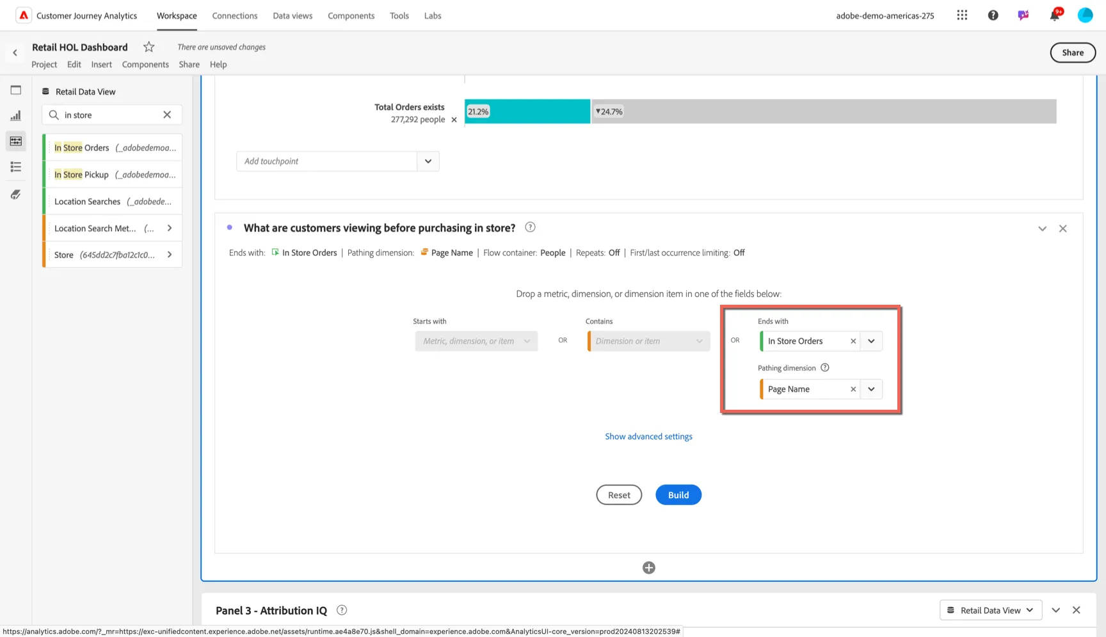Screen dimensions: 1106x637
Task: Open the Ends with dropdown arrow
Action: click(x=871, y=341)
